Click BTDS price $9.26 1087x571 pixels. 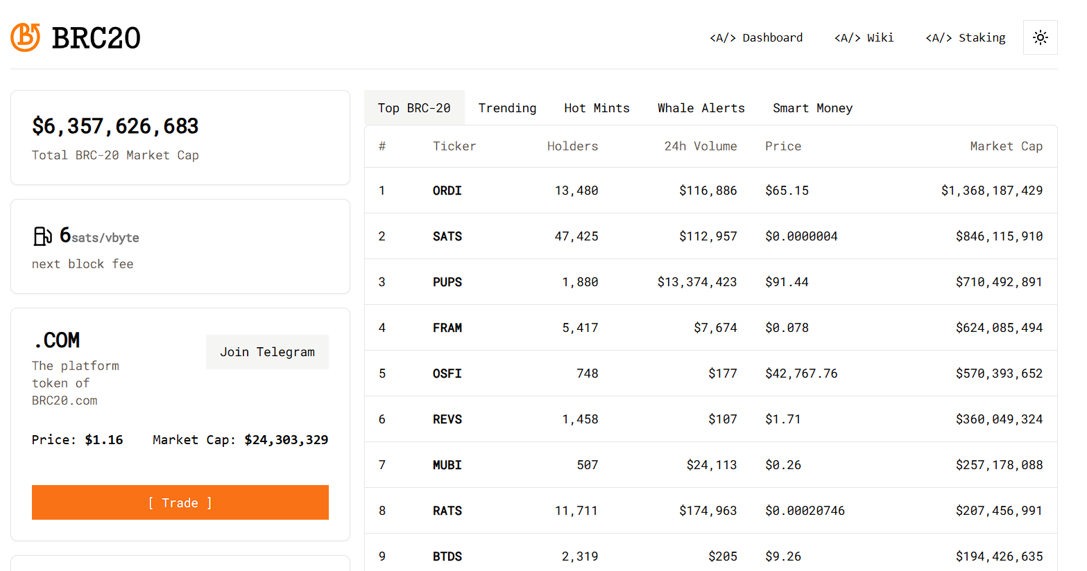coord(783,556)
